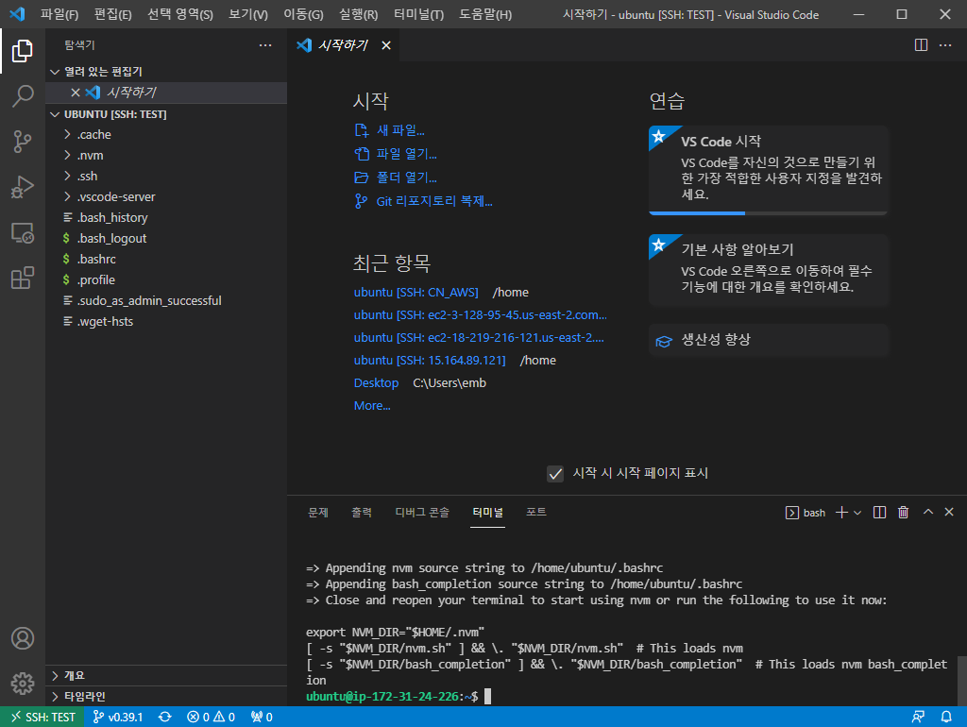Image resolution: width=967 pixels, height=727 pixels.
Task: Open editor more actions ellipsis
Action: 944,45
